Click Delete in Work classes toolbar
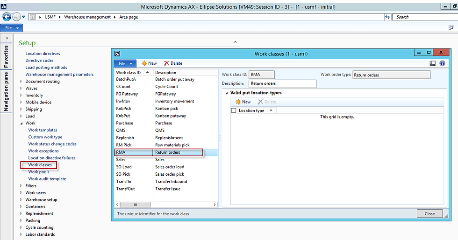Screen dimensions: 458x240 click(x=173, y=63)
